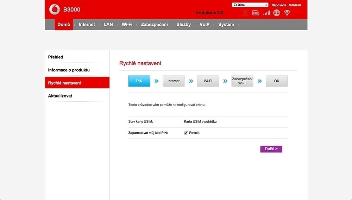Toggle the Povolit remember PIN checkbox
Screen dimensions: 352x200
[186, 133]
